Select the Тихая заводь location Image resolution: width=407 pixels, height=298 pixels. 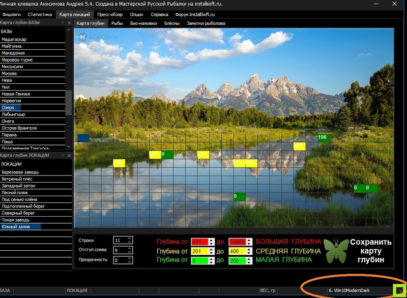[x=36, y=220]
